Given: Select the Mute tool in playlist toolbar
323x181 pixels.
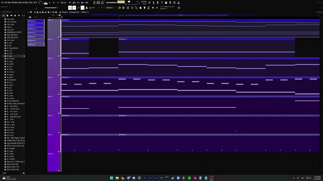Looking at the screenshot, I should pos(43,12).
